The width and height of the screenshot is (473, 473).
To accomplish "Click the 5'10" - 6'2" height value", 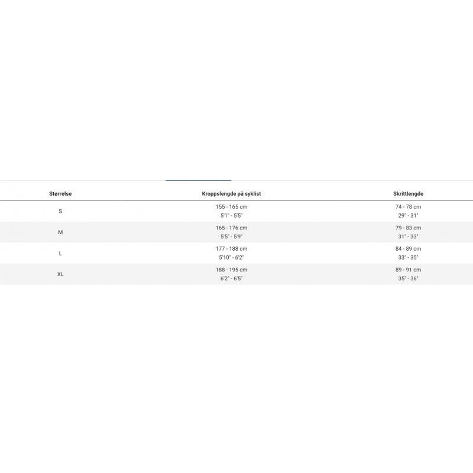I will click(231, 258).
